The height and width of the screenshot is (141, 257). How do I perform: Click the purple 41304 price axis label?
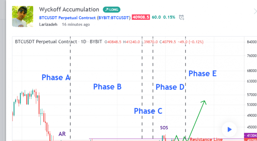click(251, 135)
